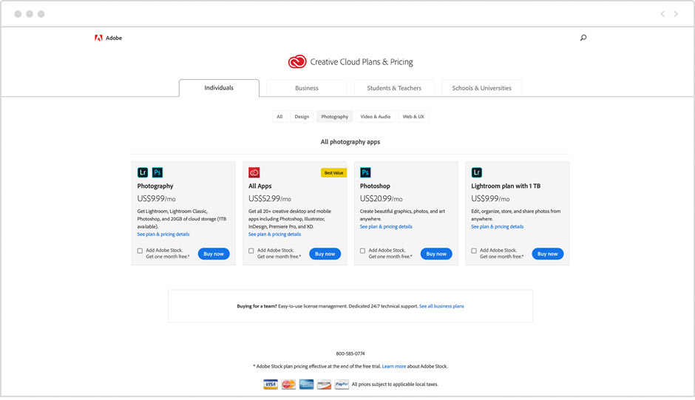Buy the Photography plan now

point(214,254)
